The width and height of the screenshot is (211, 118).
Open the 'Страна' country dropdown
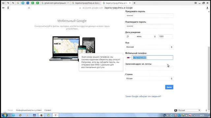click(149, 79)
